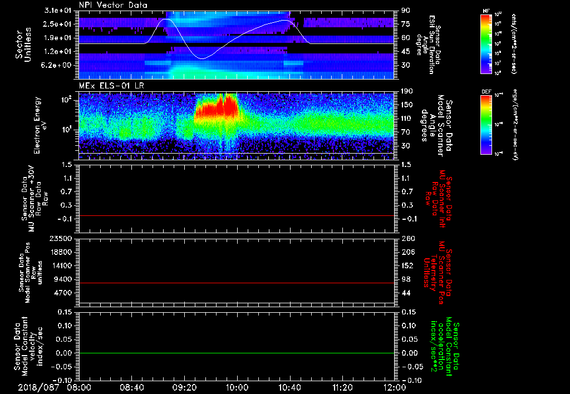Click the "1.9e+01" sector tick label
This screenshot has width=570, height=394.
point(58,38)
